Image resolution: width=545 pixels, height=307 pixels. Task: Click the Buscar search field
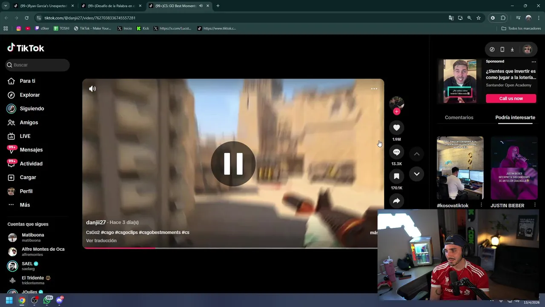37,65
